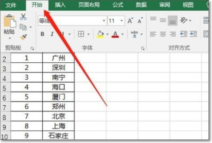Viewport: 212px width, 143px height.
Task: Select the number cell beside 北京
Action: tap(26, 116)
